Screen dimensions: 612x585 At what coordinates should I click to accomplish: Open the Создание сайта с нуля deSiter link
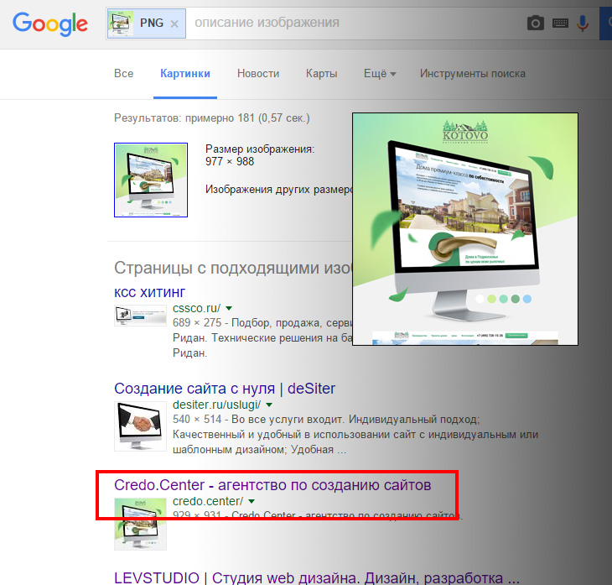point(225,388)
